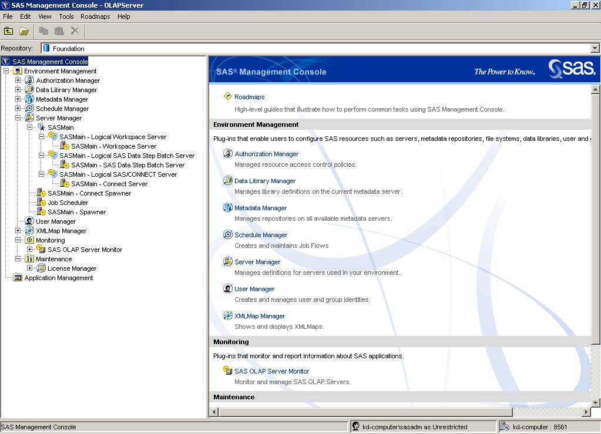Click Schedule Manager clock icon in tree
This screenshot has height=434, width=601.
(x=29, y=109)
